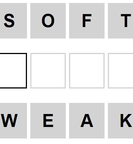The image size is (133, 144).
Task: Click the empty box beneath letter T
Action: coord(120,71)
